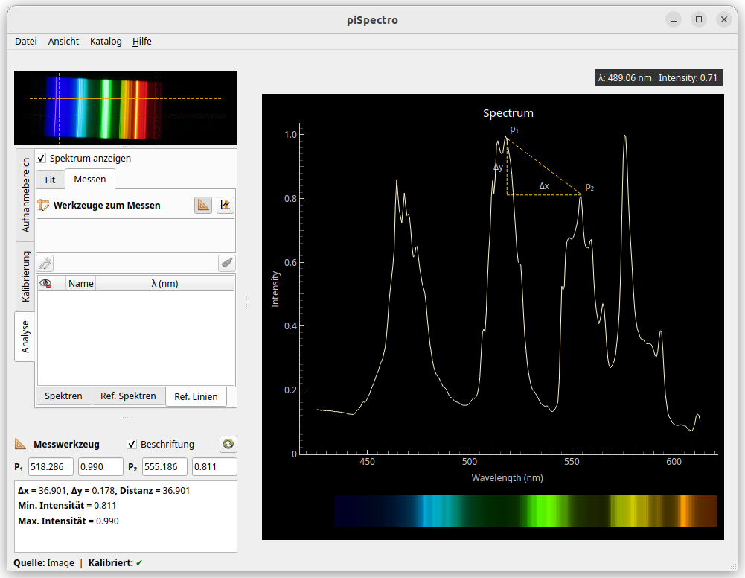Viewport: 745px width, 578px height.
Task: Select the triangle ruler measuring tool button
Action: (x=203, y=205)
